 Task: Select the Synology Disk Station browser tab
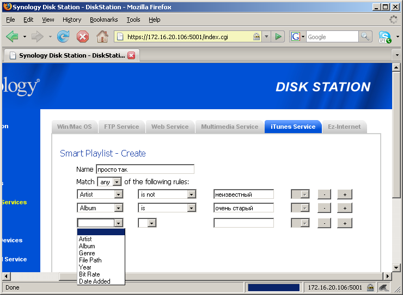(x=71, y=55)
